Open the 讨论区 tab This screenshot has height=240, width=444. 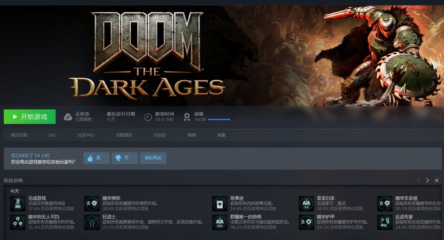[160, 135]
